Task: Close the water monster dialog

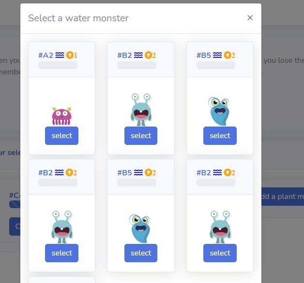Action: pos(250,18)
